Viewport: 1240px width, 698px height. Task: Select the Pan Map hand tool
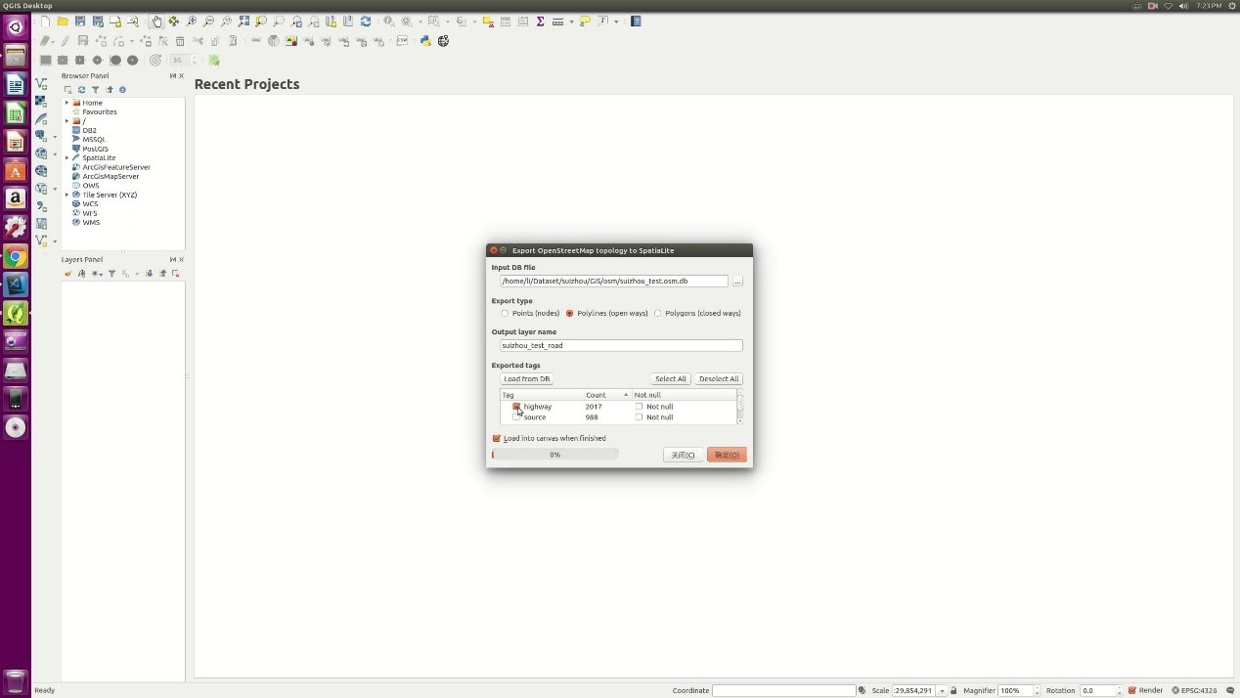[x=156, y=22]
